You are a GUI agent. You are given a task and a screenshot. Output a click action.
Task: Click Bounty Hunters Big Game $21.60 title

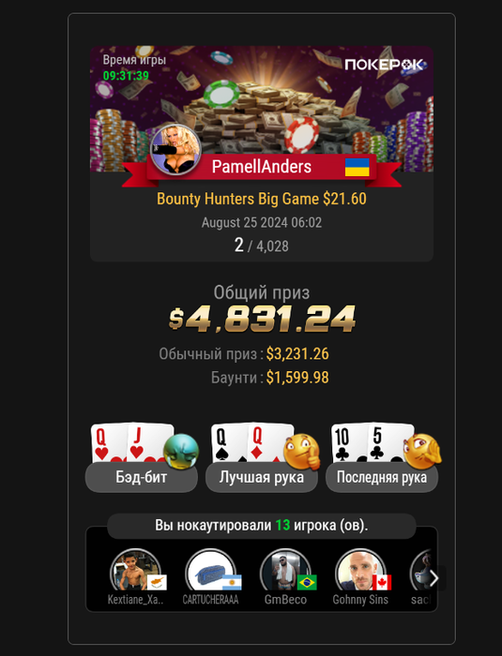pos(262,199)
